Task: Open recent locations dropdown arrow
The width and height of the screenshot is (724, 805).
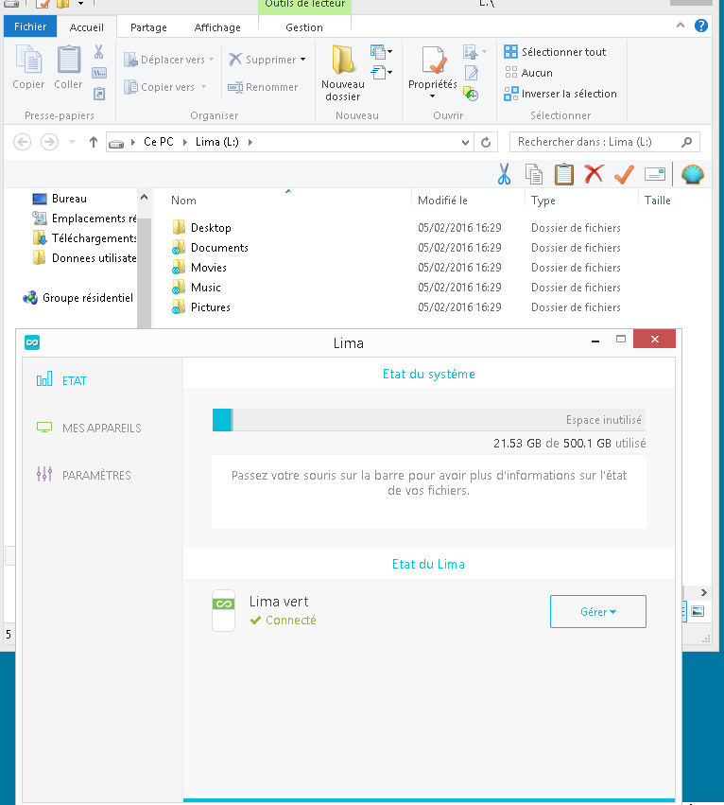Action: point(73,142)
